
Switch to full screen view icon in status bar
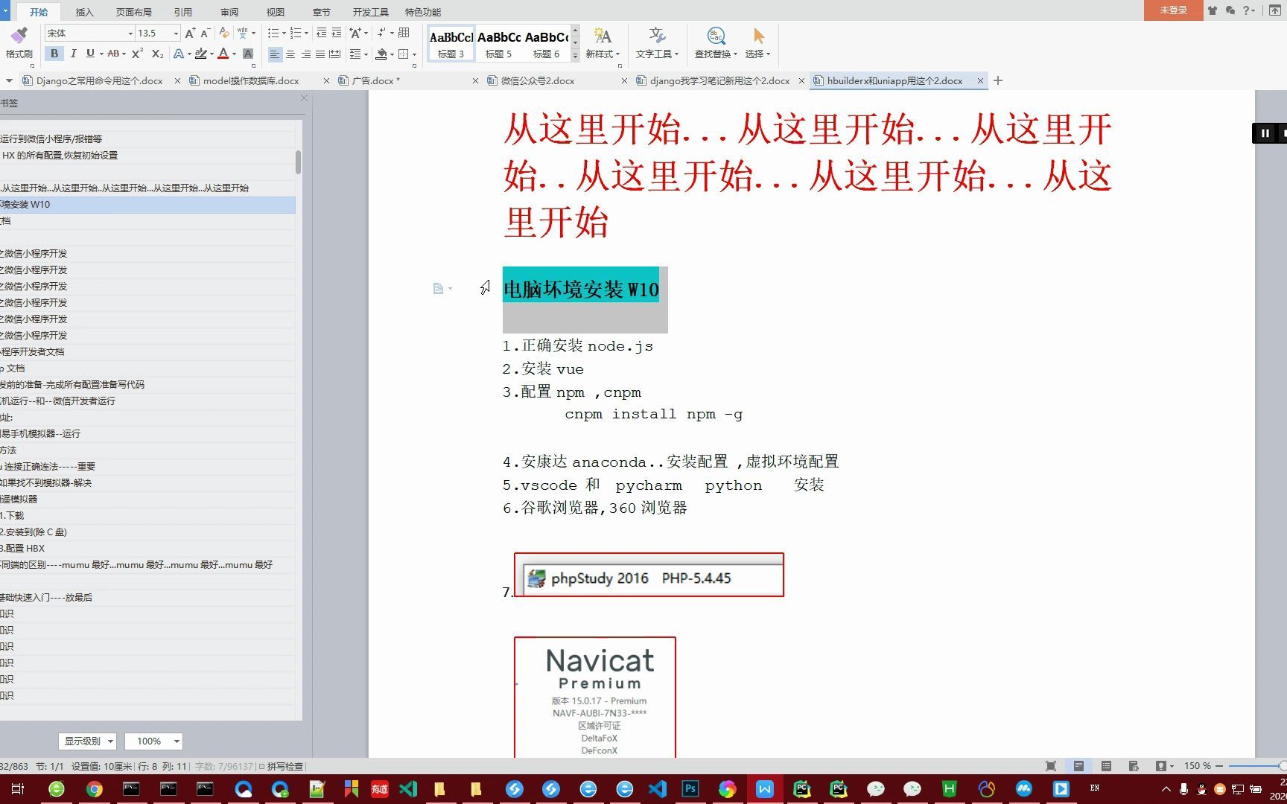1051,766
